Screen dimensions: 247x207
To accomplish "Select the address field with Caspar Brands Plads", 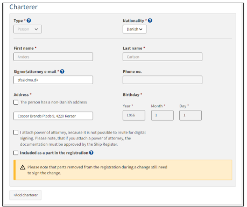I will click(53, 116).
